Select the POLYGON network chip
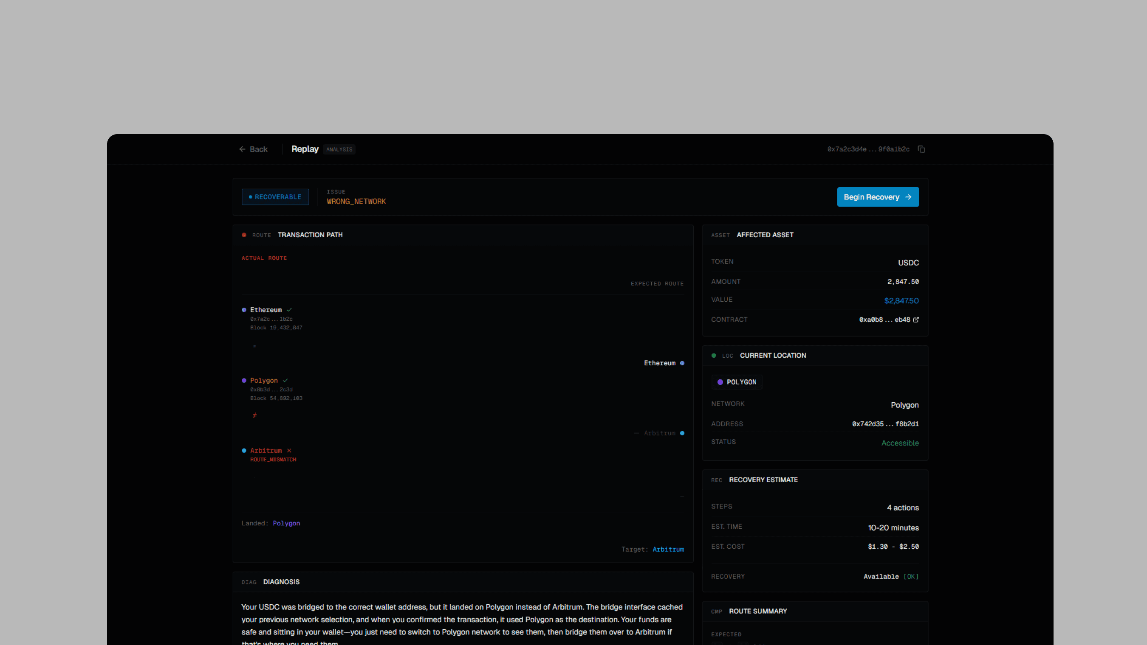The image size is (1147, 645). (737, 382)
